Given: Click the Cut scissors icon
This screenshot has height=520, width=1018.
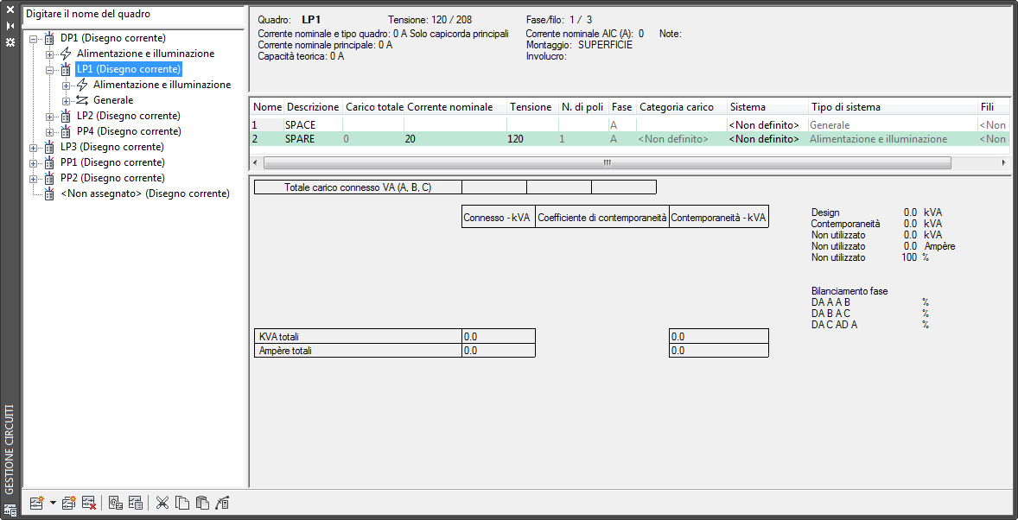Looking at the screenshot, I should [162, 502].
